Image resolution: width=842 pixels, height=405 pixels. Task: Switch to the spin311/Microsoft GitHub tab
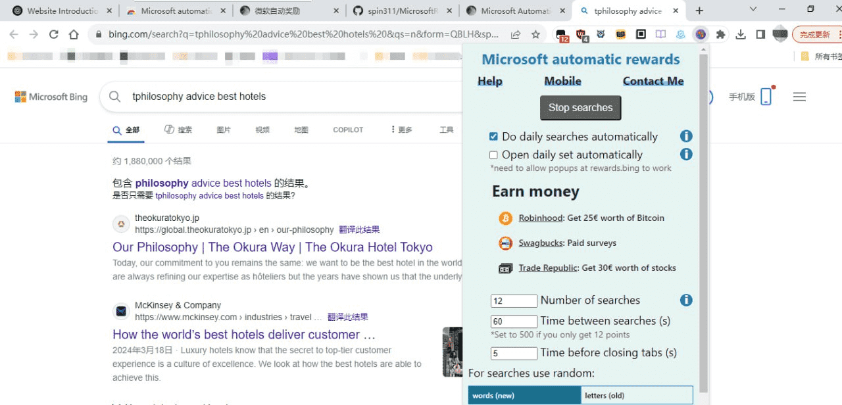[403, 11]
